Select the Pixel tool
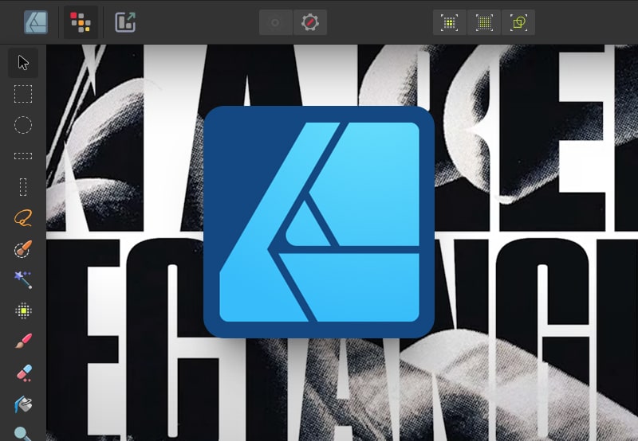 (23, 310)
